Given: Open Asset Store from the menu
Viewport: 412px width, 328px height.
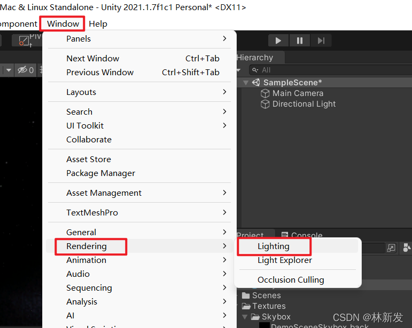Looking at the screenshot, I should point(139,159).
